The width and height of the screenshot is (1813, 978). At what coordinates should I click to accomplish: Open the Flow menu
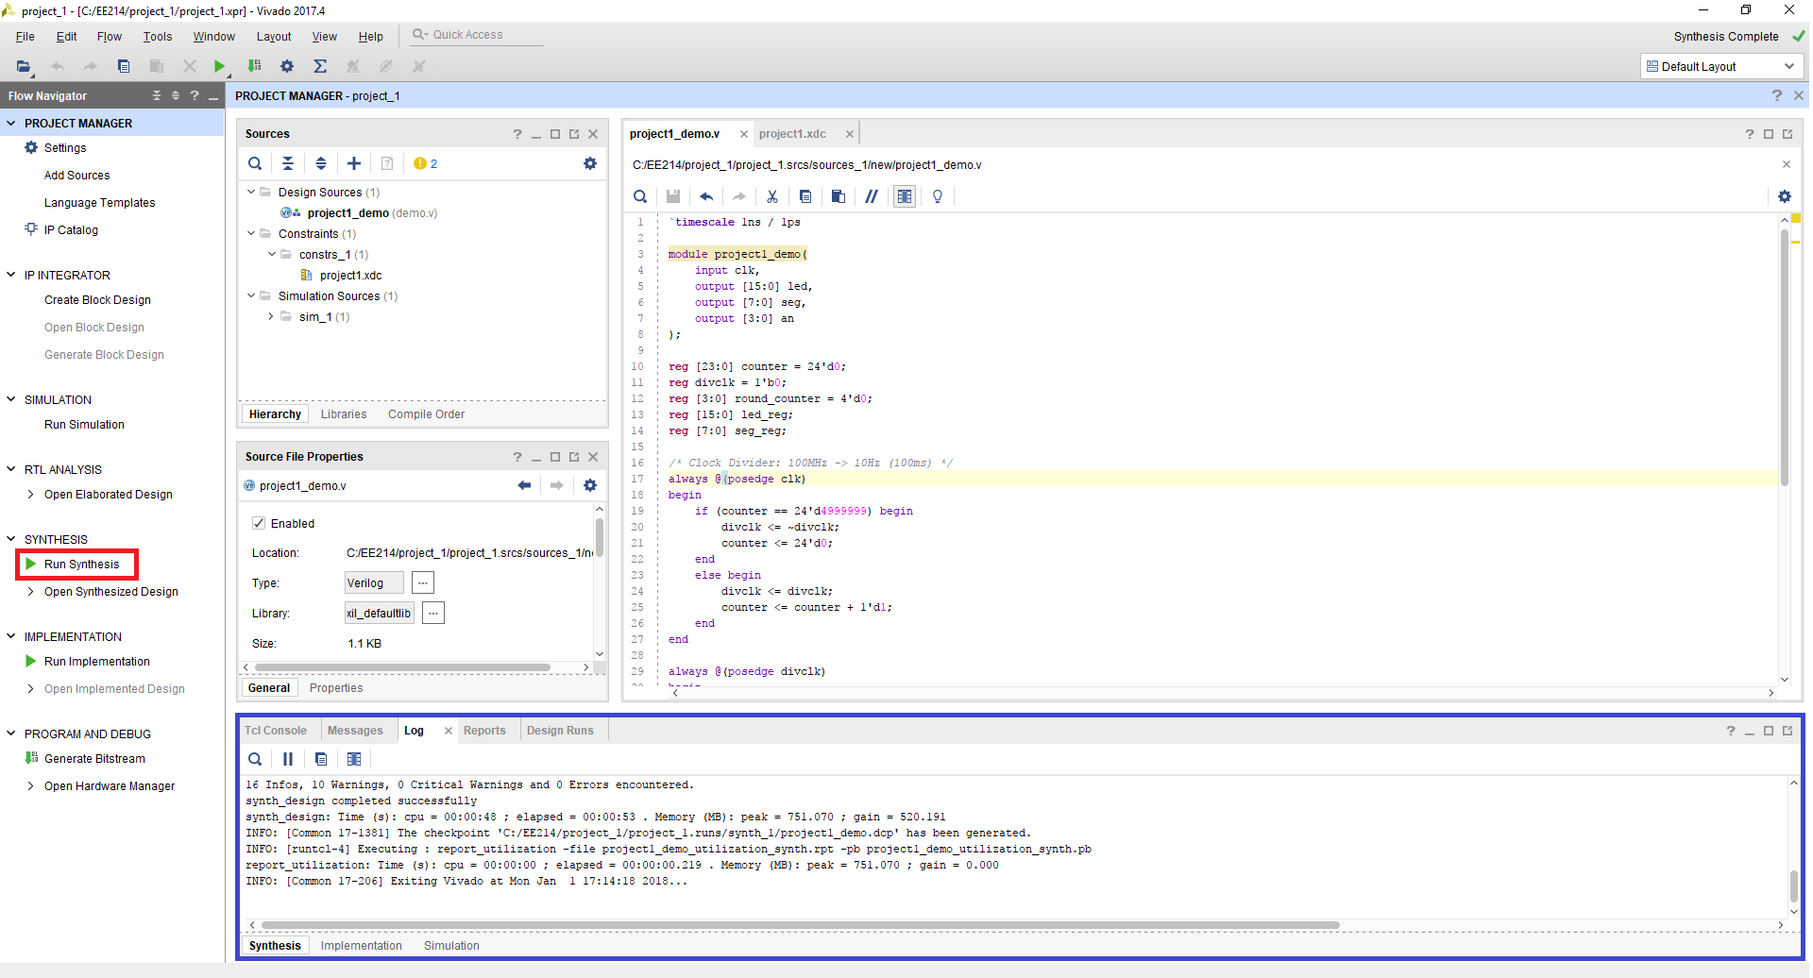pos(109,37)
